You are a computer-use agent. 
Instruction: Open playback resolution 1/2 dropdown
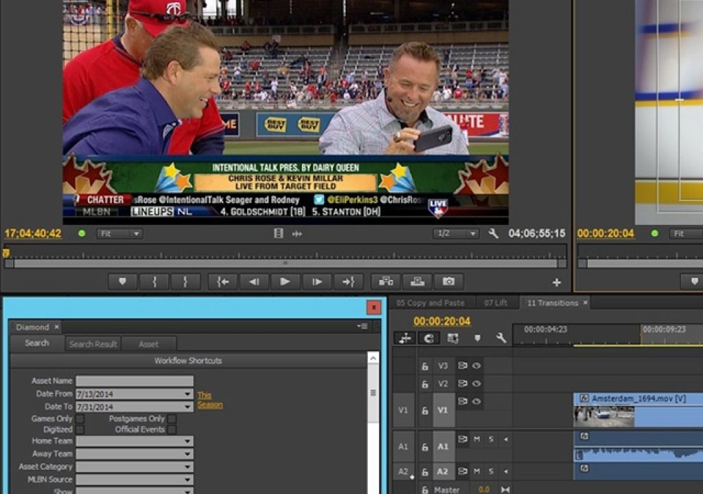[x=456, y=233]
